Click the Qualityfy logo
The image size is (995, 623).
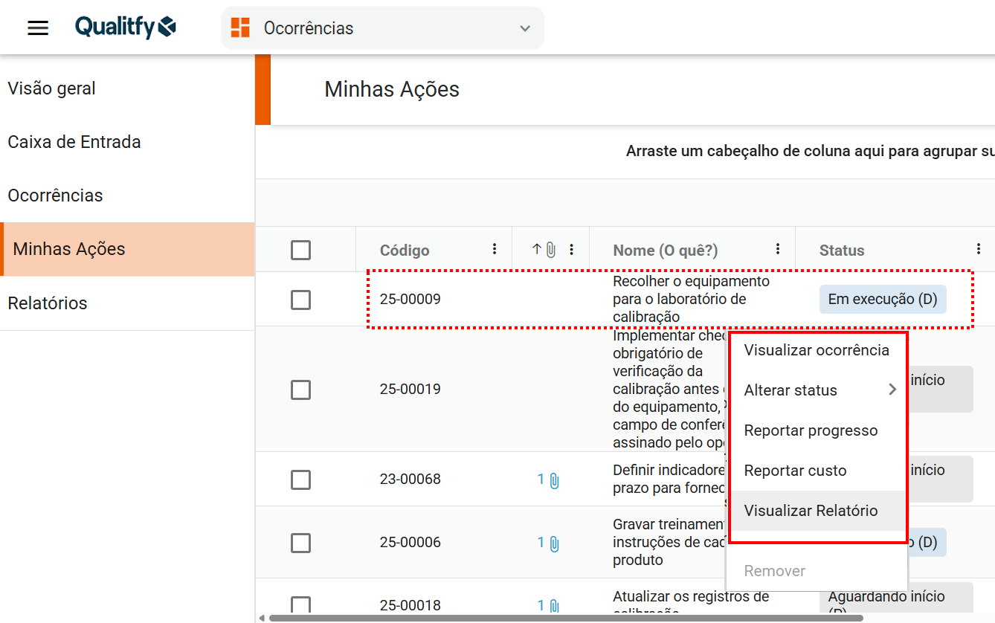pyautogui.click(x=125, y=28)
